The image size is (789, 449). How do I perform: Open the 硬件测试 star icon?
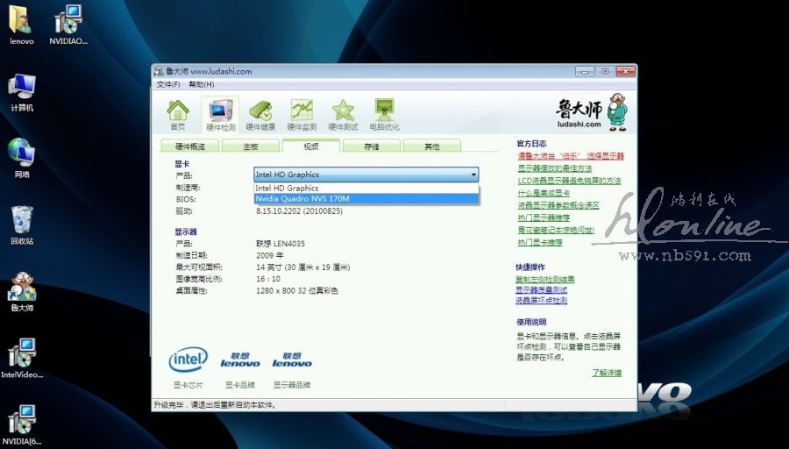pos(343,115)
